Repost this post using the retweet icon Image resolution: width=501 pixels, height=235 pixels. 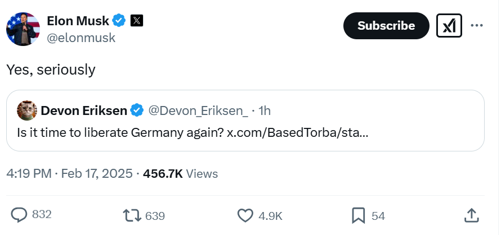pos(132,215)
